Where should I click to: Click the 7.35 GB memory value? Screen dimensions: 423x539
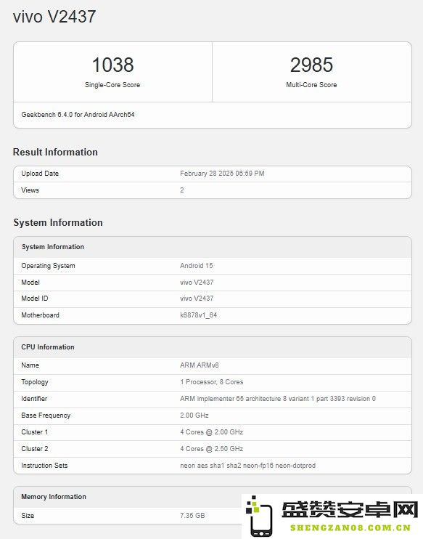[x=192, y=516]
